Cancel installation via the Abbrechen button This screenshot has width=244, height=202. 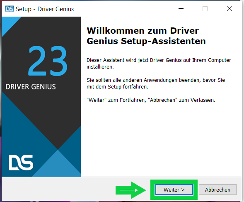click(x=217, y=190)
